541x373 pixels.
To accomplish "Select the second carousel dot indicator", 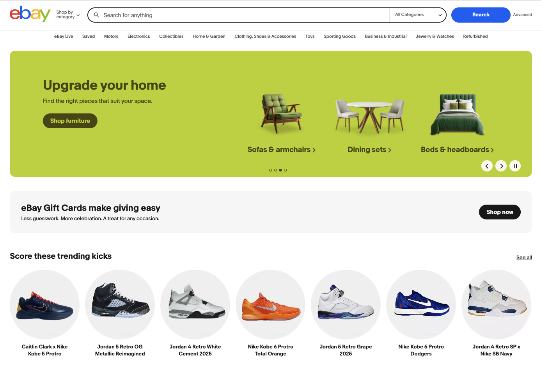I will coord(275,170).
